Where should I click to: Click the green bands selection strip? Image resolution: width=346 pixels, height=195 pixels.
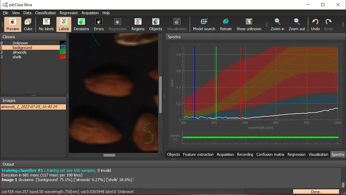coord(261,137)
